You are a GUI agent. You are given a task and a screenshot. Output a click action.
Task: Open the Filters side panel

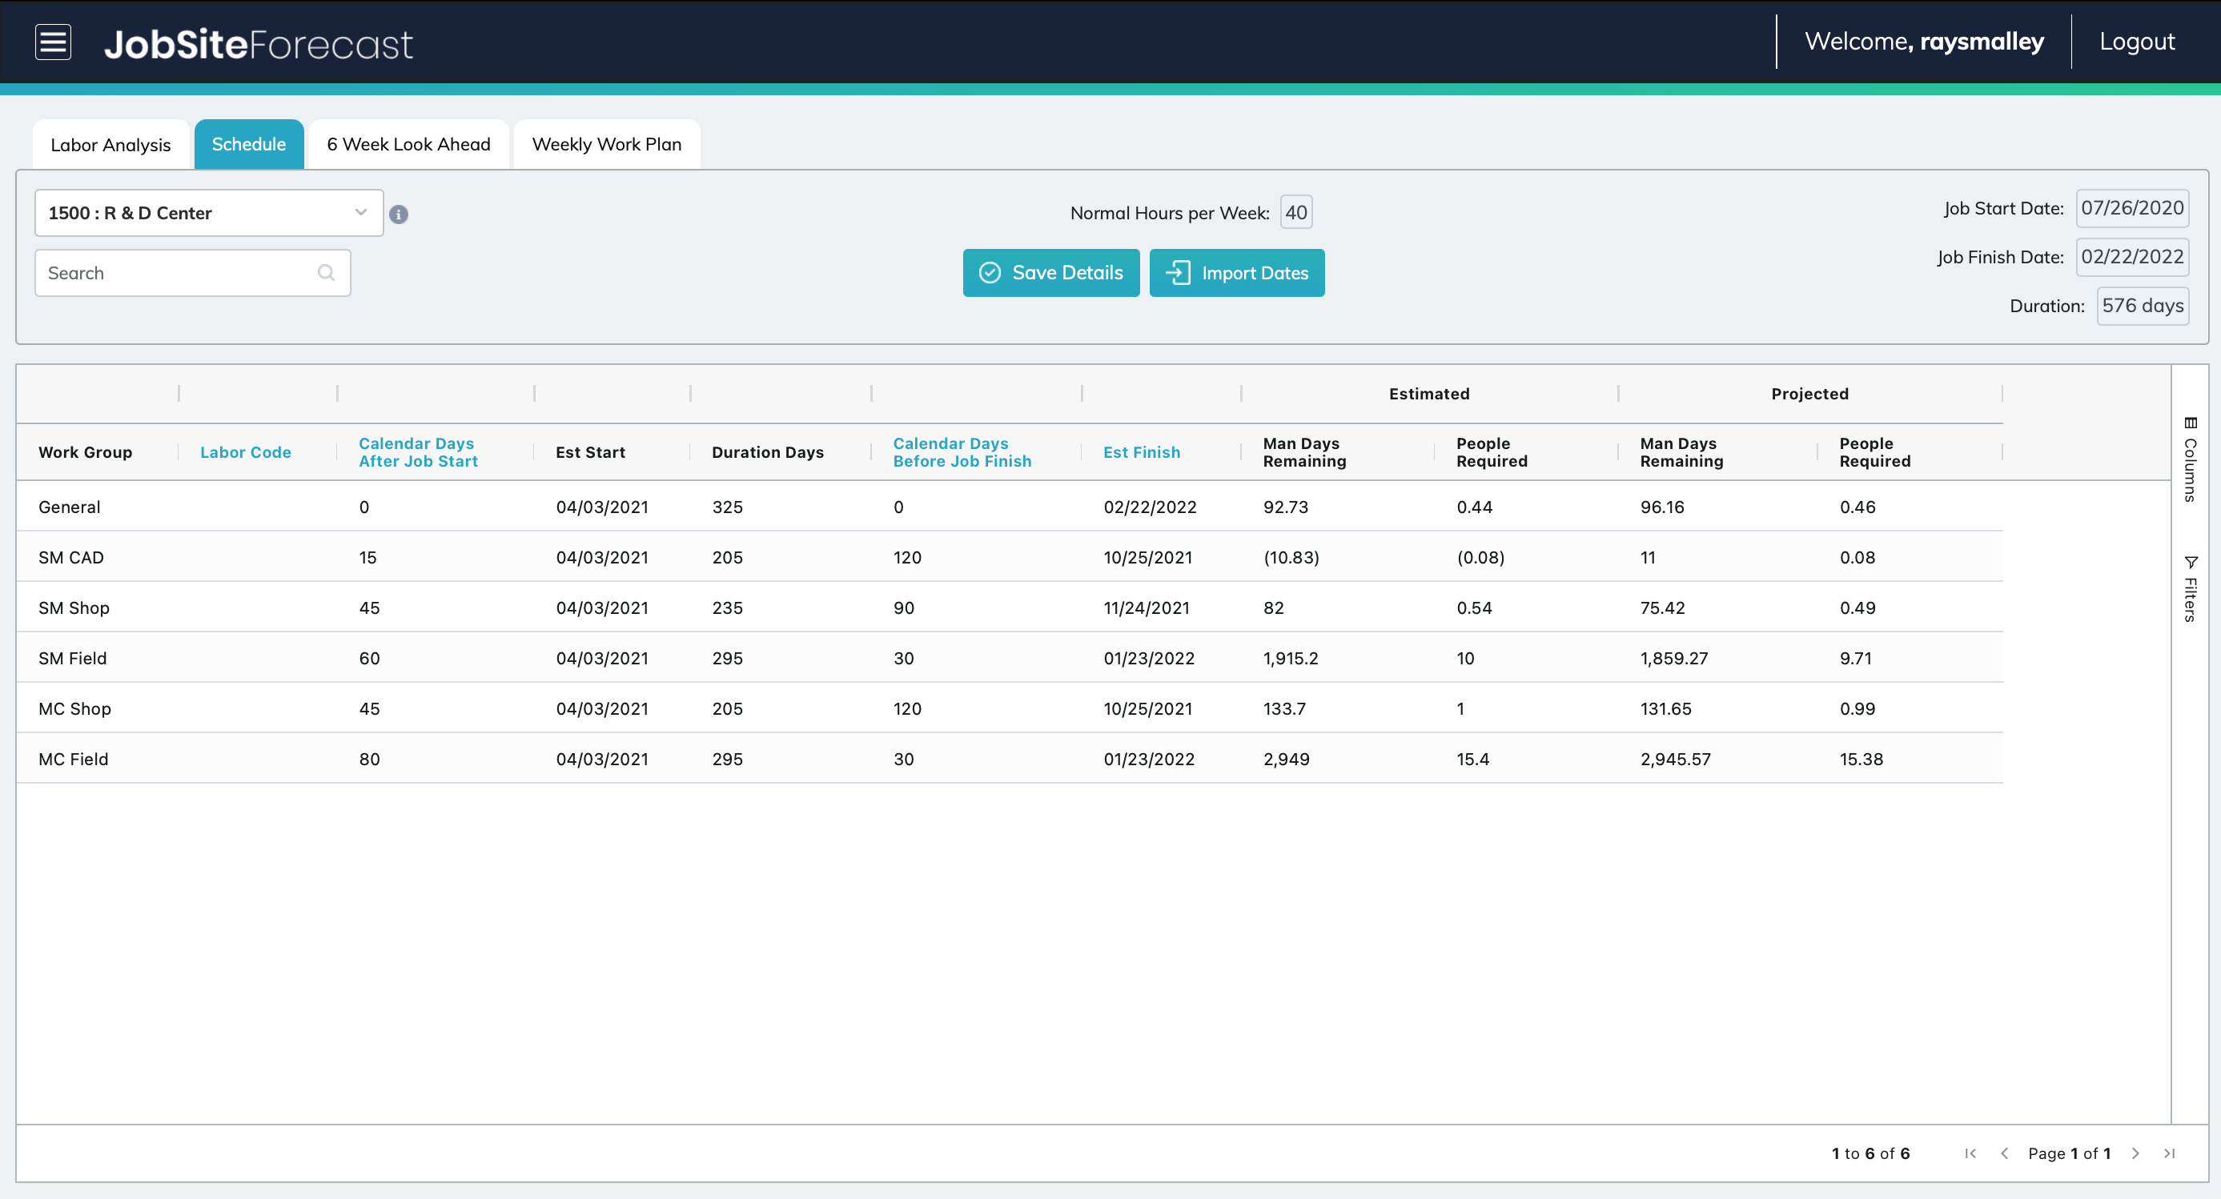(2190, 589)
